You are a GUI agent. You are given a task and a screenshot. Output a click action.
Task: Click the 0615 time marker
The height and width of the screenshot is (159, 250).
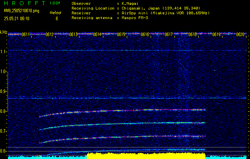pyautogui.click(x=121, y=35)
